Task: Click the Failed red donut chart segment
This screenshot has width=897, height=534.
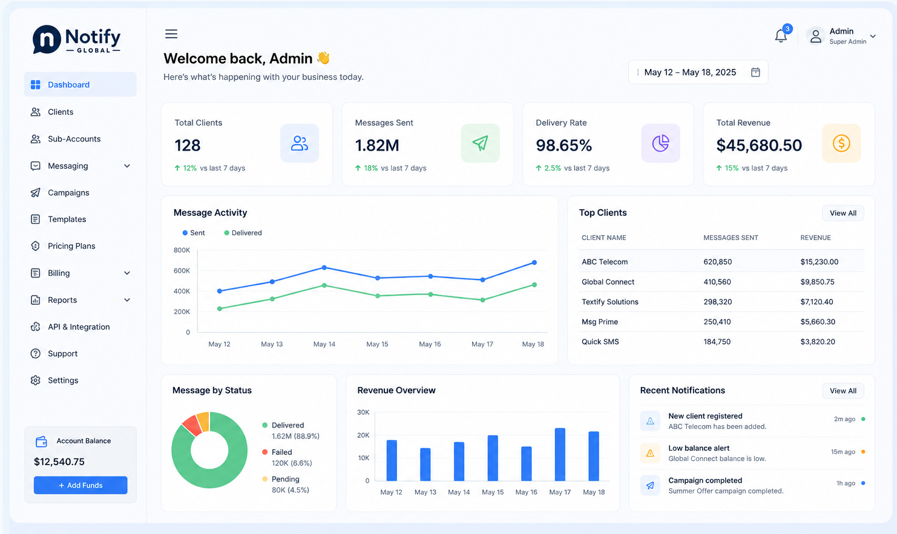Action: point(191,426)
